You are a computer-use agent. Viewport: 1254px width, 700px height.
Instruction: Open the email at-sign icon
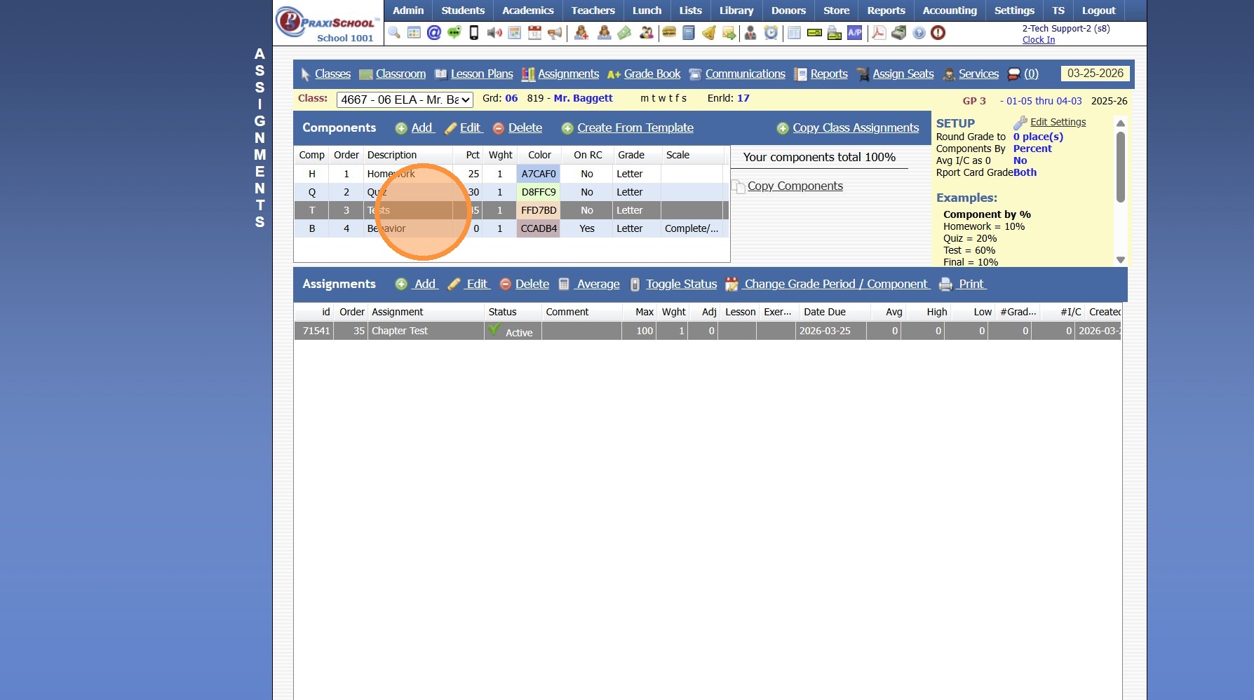(x=434, y=33)
